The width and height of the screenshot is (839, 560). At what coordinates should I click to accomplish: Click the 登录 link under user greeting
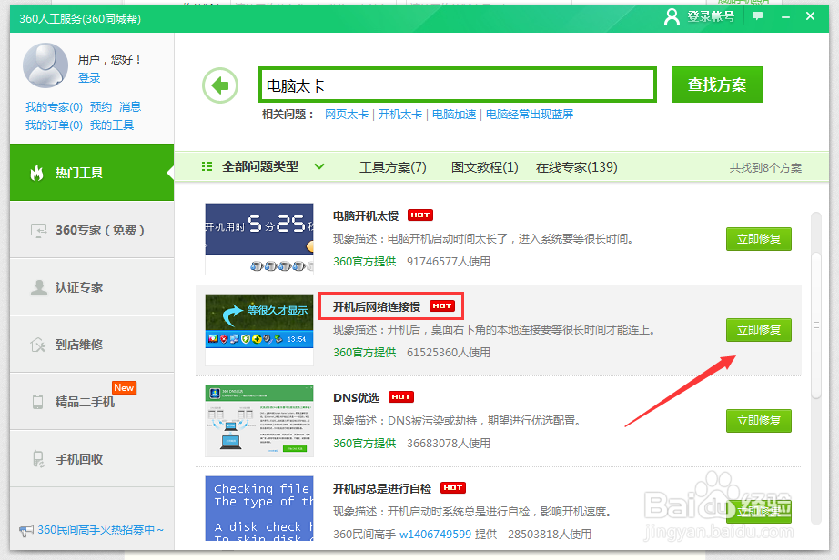click(x=89, y=78)
